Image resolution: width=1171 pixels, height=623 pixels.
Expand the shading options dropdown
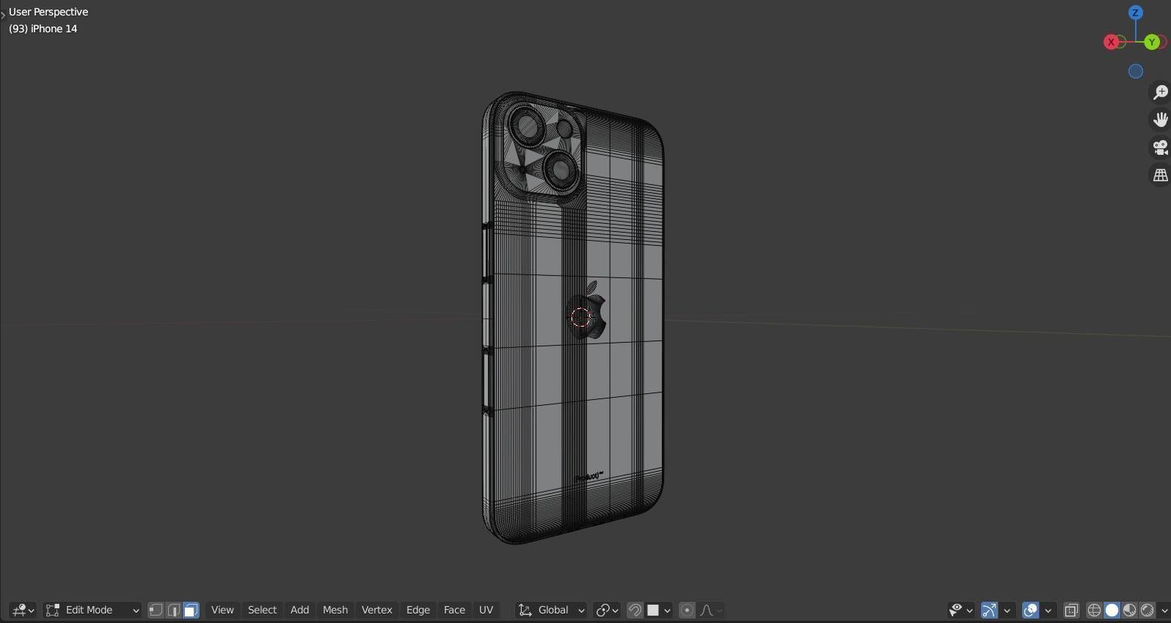[x=1164, y=610]
